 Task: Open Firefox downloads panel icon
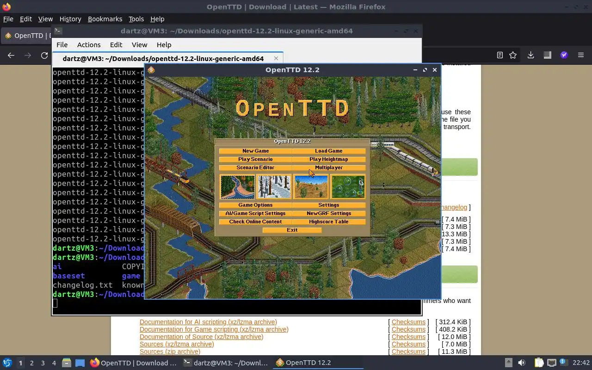530,55
